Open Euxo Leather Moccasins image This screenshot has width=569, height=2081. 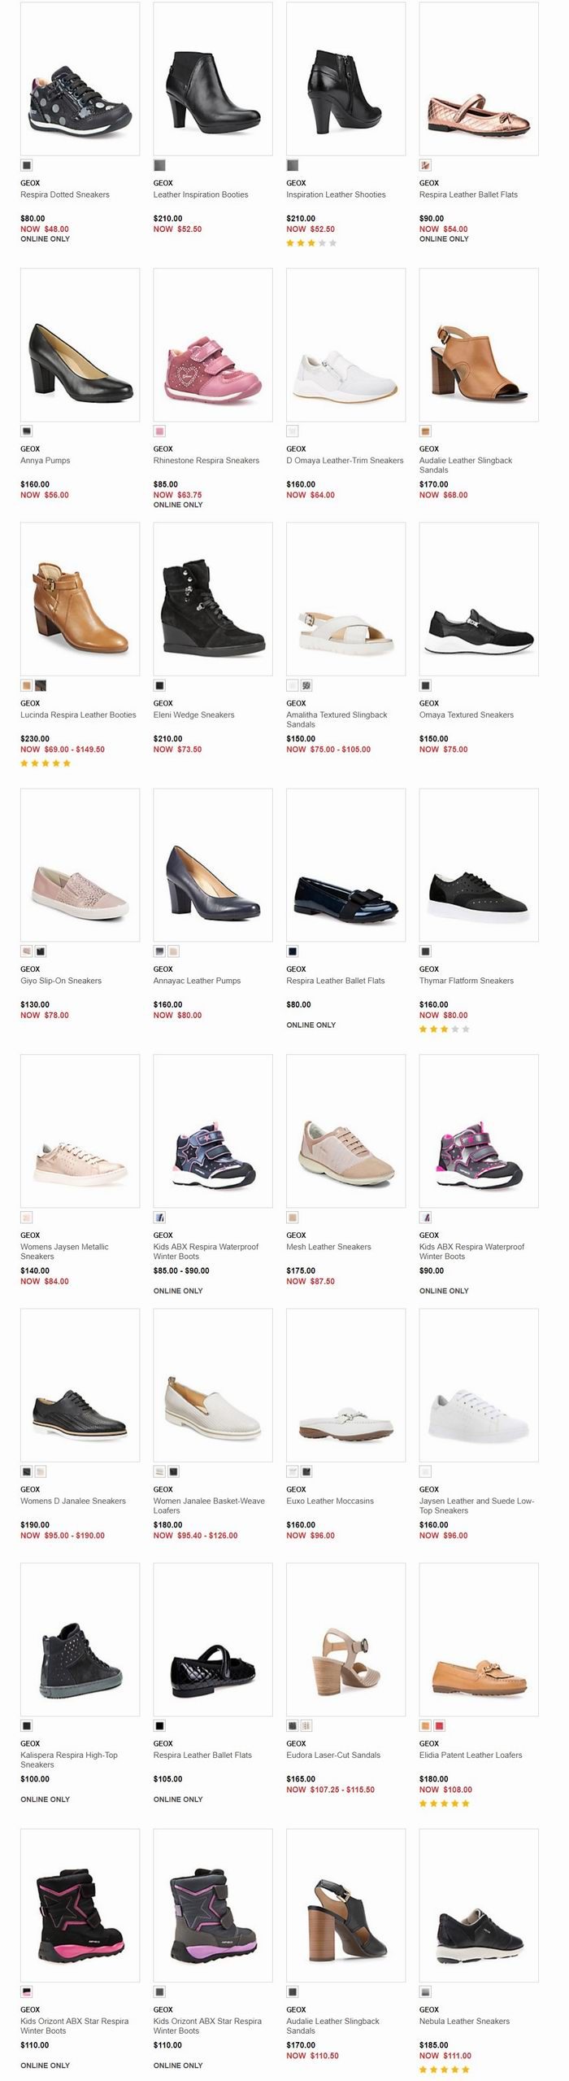345,1385
